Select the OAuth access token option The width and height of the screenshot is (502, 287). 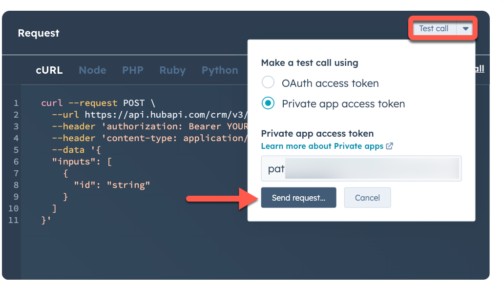[x=268, y=82]
